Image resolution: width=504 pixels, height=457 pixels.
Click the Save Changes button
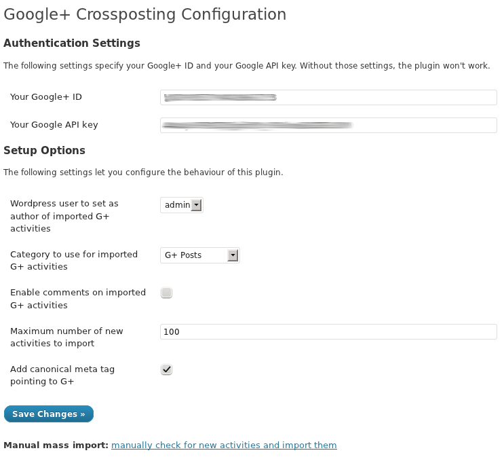tap(49, 414)
